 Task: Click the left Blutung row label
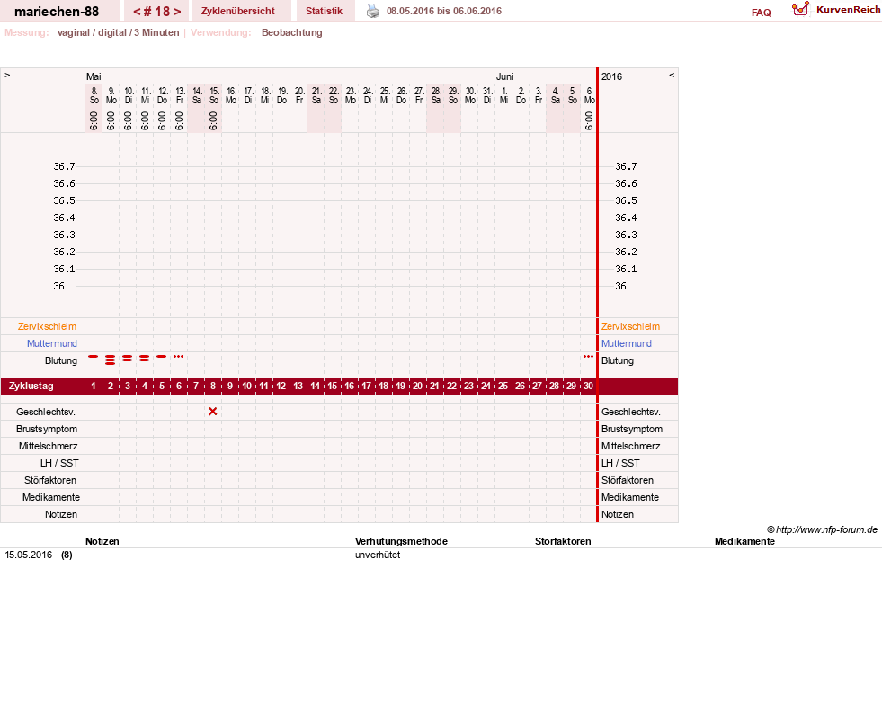(x=61, y=361)
